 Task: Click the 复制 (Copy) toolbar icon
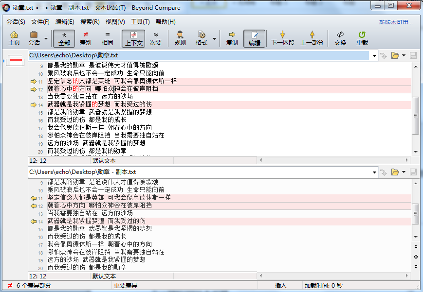[232, 38]
